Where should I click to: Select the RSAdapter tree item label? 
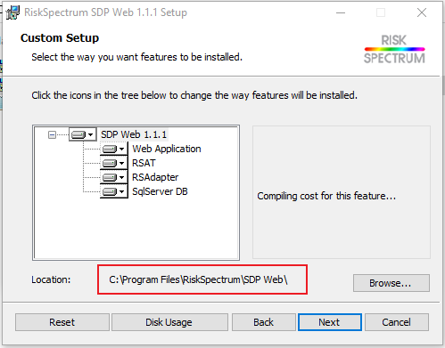tap(155, 177)
